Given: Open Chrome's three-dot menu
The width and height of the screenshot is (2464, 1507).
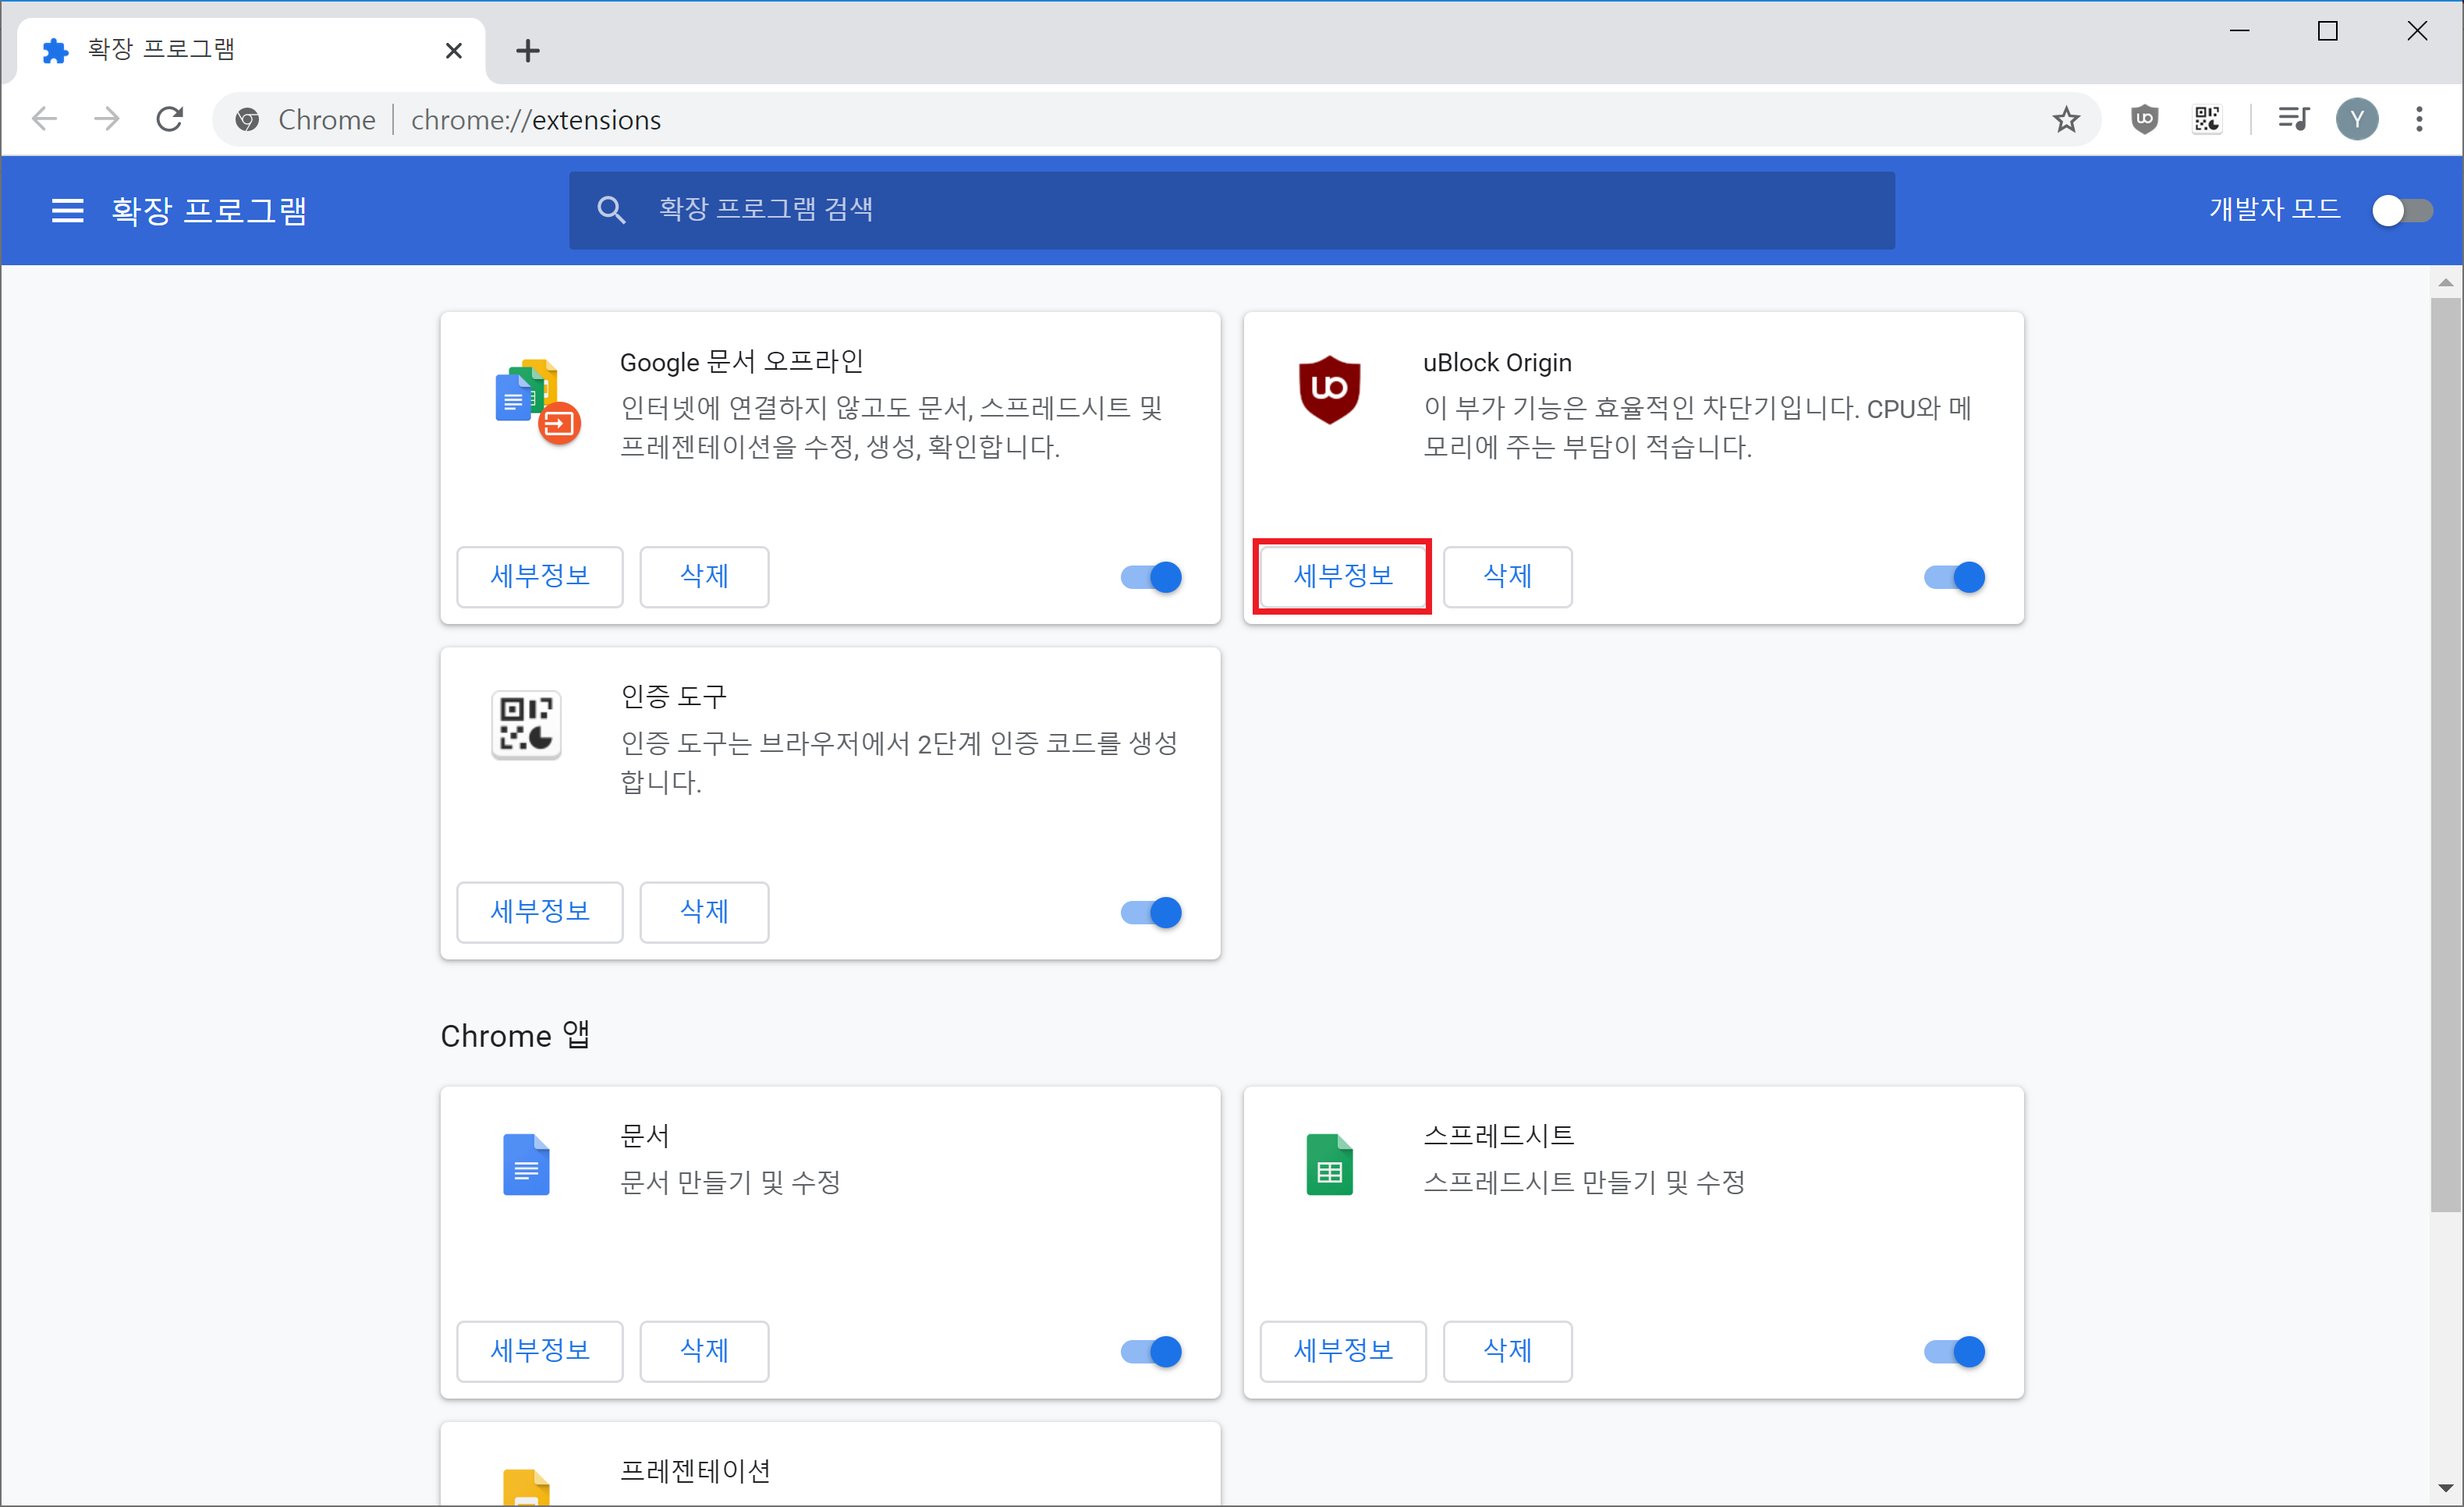Looking at the screenshot, I should (x=2419, y=119).
